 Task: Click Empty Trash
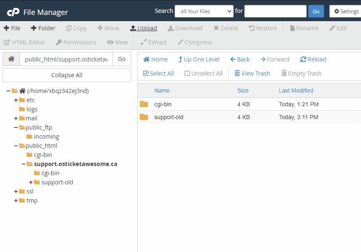point(301,73)
